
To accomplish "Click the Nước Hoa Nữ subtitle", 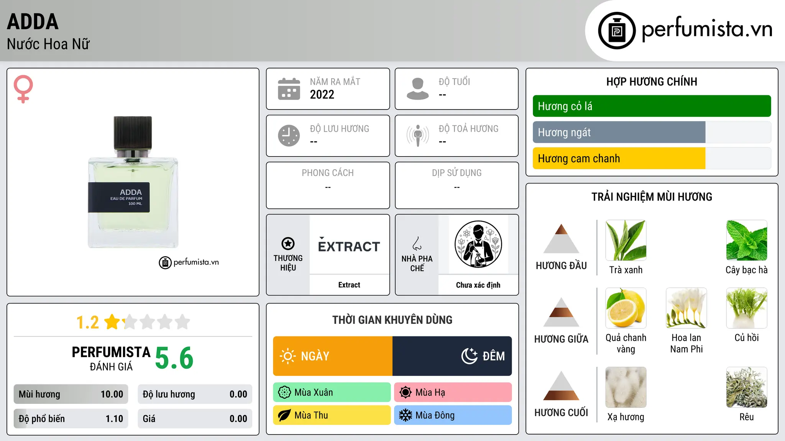I will coord(48,44).
